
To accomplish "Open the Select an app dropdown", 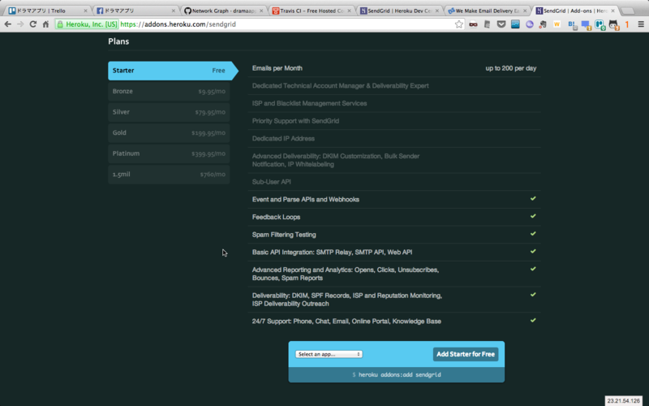I will pos(329,354).
